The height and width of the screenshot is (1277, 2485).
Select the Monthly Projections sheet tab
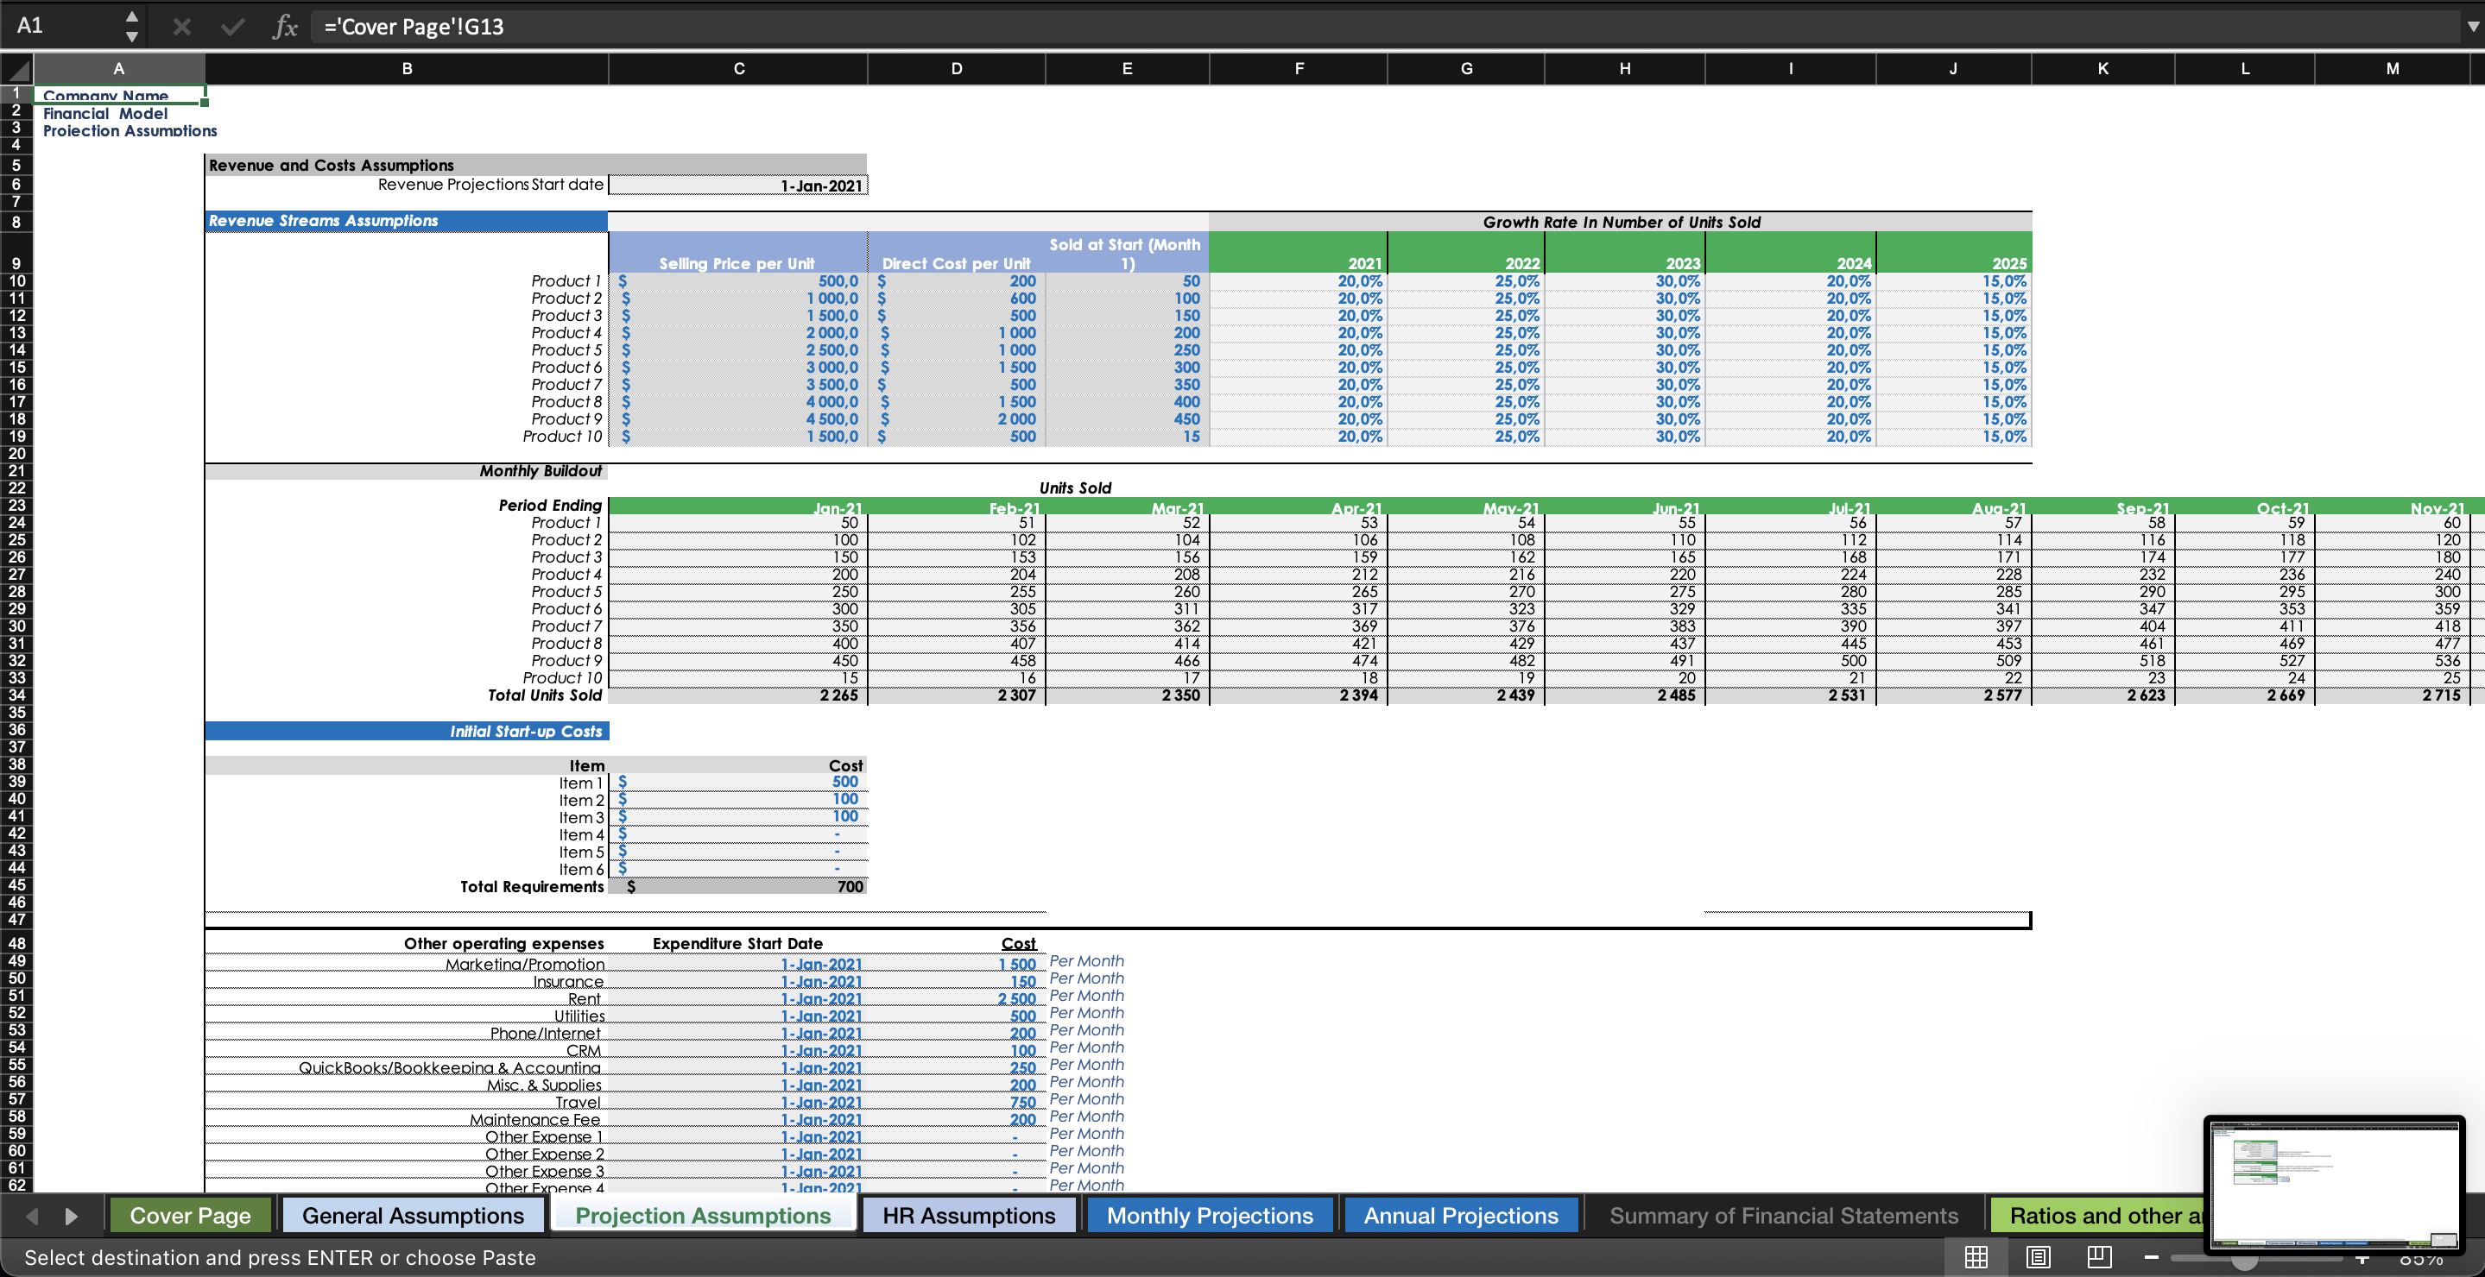1209,1216
